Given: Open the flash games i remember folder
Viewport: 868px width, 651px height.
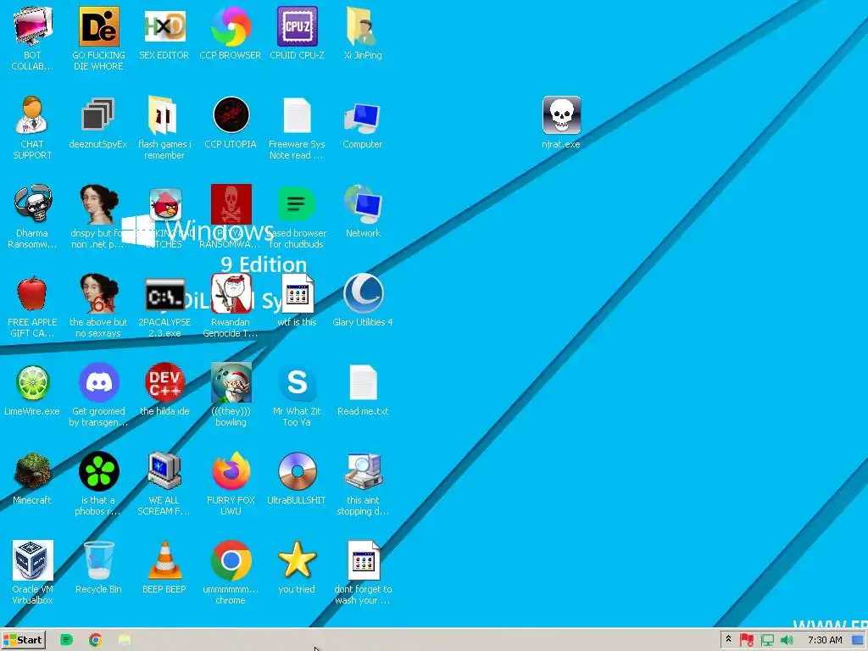Looking at the screenshot, I should (x=164, y=127).
